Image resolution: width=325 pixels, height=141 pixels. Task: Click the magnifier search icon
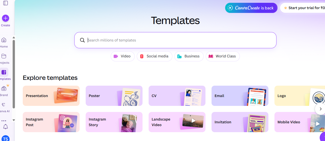pos(82,40)
